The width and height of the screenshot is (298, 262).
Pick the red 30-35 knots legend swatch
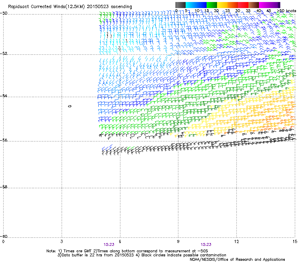pos(243,5)
